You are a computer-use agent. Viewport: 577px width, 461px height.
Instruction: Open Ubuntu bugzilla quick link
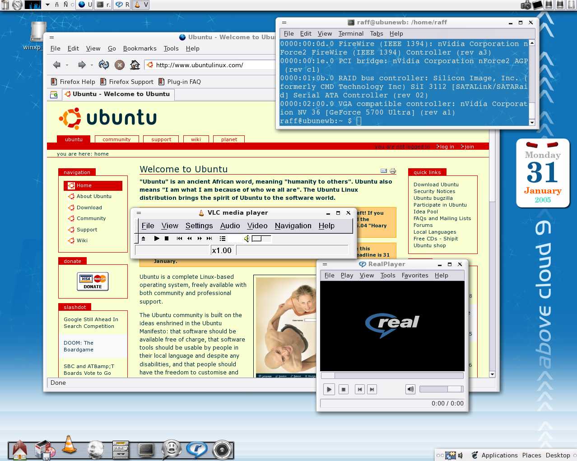point(433,198)
